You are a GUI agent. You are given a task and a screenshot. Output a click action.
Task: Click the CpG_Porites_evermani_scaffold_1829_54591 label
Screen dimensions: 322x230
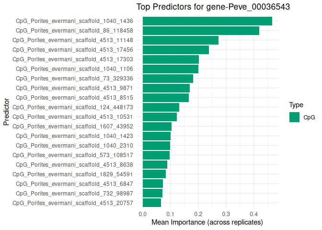point(76,174)
